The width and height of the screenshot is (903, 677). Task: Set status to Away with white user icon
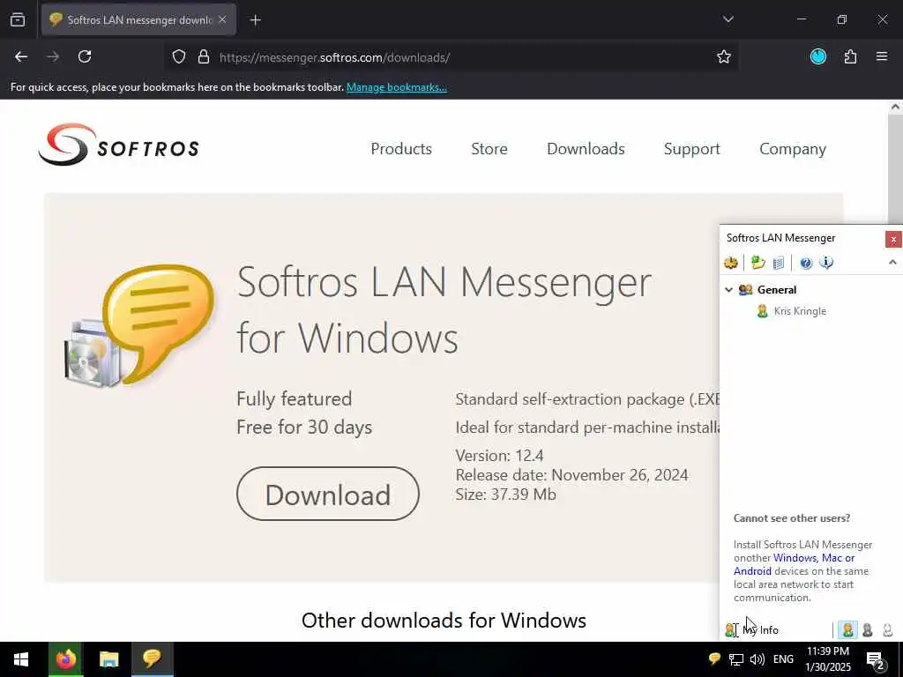887,629
